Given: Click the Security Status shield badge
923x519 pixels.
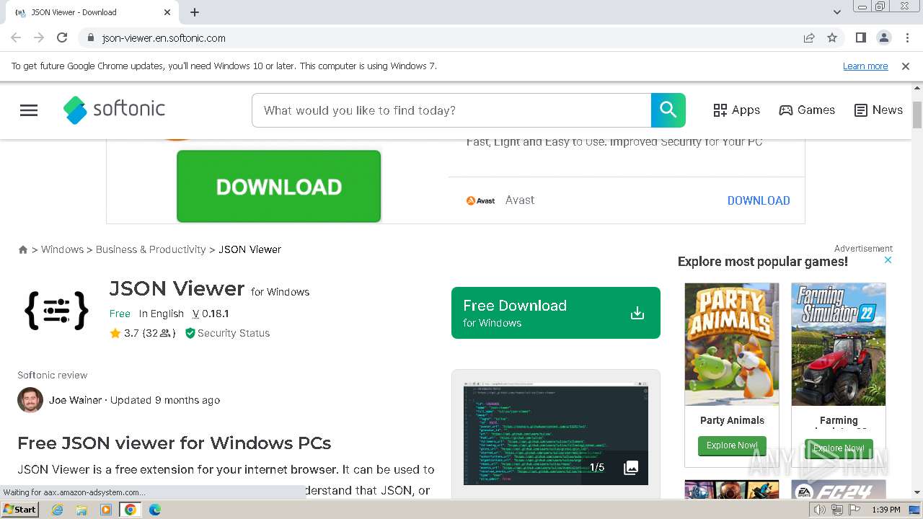Looking at the screenshot, I should pyautogui.click(x=227, y=333).
